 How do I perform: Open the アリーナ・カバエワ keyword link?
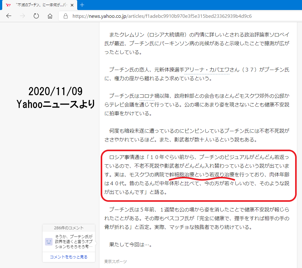[207, 70]
